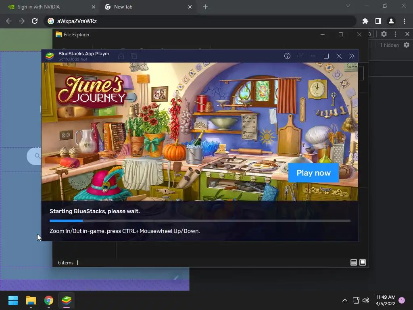Click the 6 items status text
The image size is (413, 310).
coord(66,263)
